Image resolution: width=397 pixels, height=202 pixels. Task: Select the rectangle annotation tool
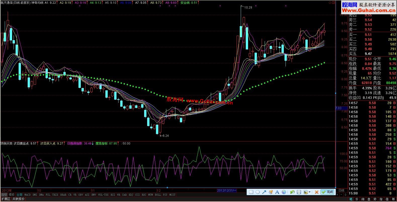(251, 192)
